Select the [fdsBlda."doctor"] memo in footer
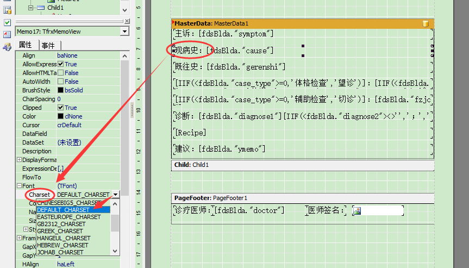This screenshot has height=268, width=469. [249, 210]
